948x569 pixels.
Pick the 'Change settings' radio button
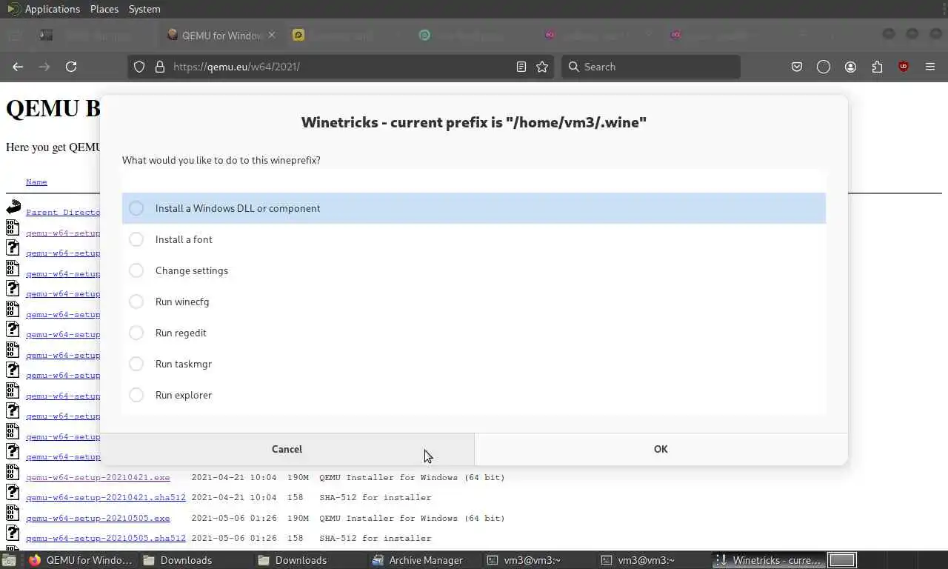[x=136, y=270]
